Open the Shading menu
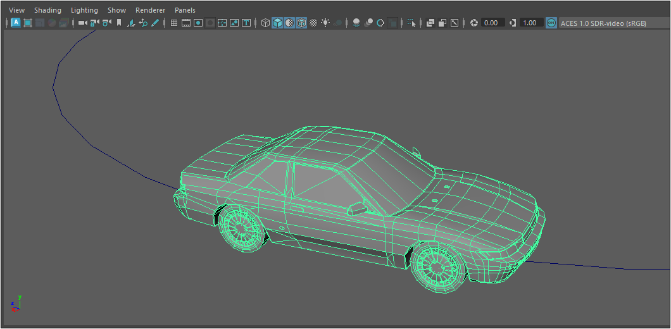 (x=47, y=10)
